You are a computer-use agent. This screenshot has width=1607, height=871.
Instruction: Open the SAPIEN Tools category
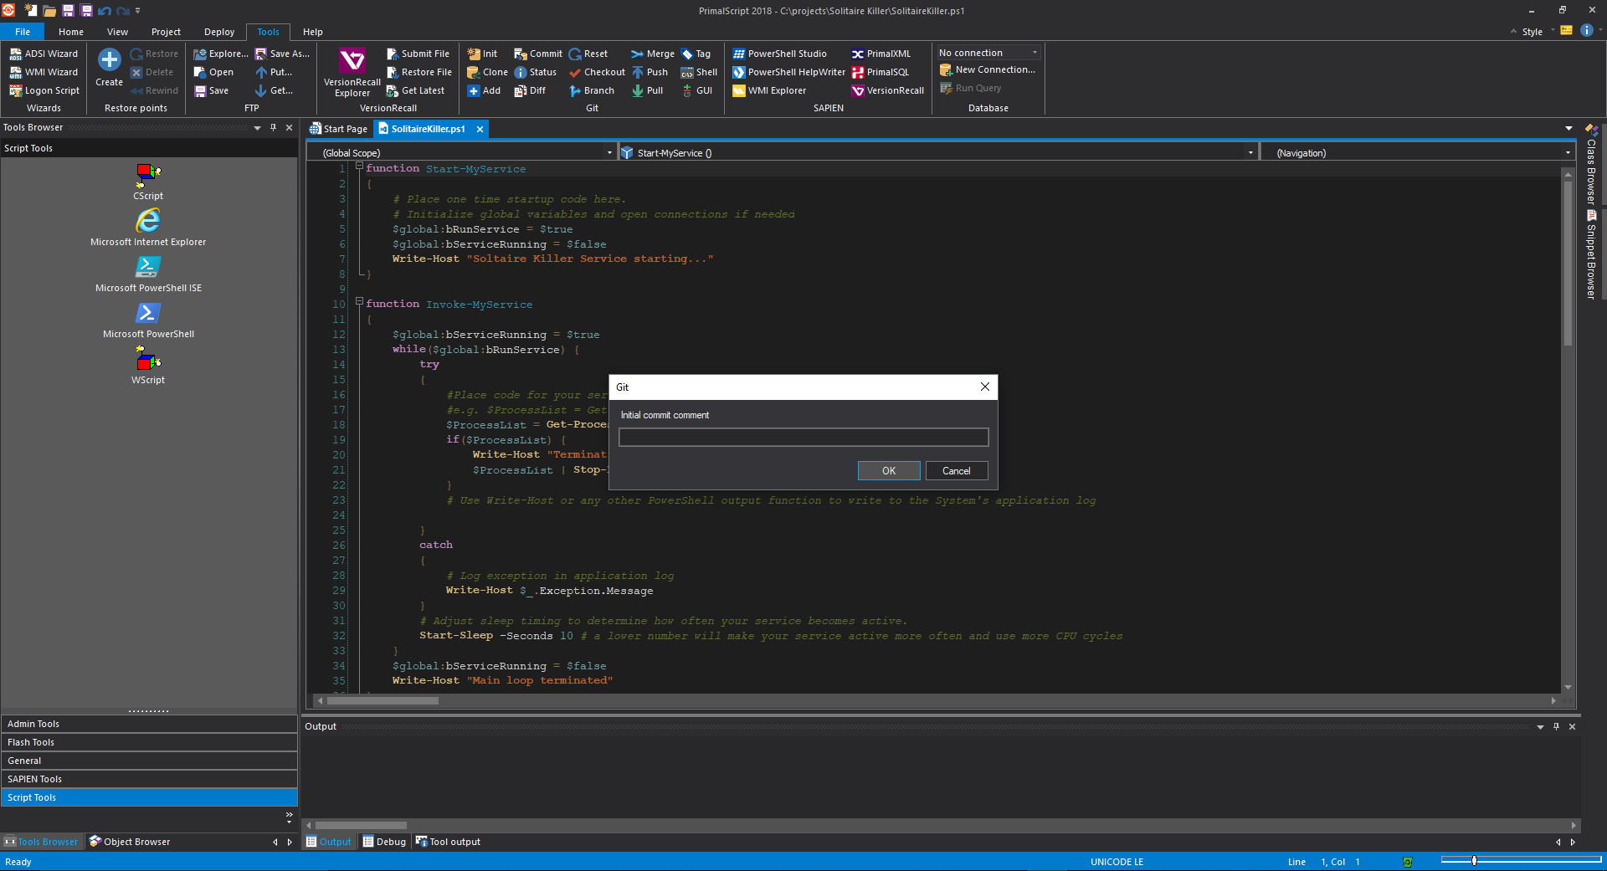pos(149,779)
